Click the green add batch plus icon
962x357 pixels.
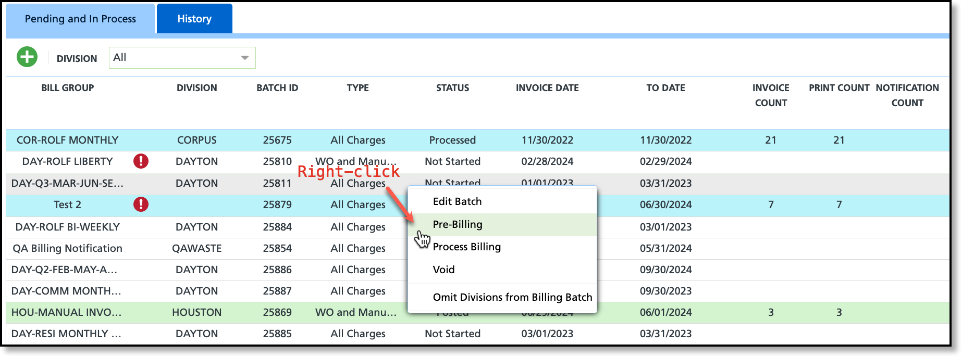click(x=27, y=57)
